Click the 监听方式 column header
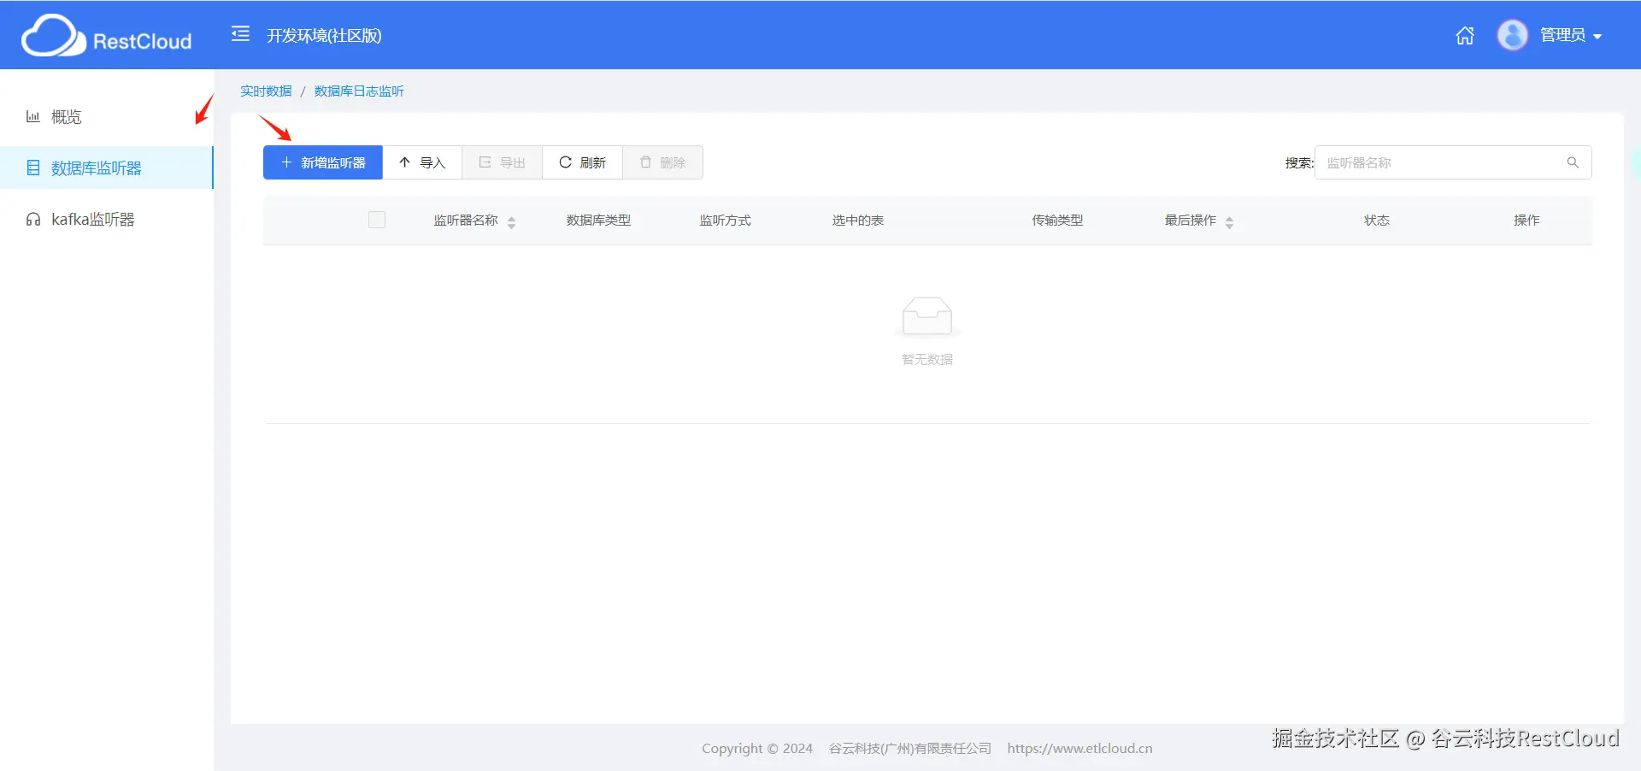 pyautogui.click(x=725, y=221)
